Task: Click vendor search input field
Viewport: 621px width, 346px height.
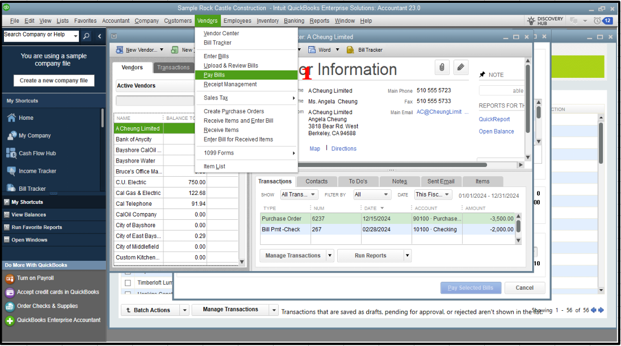Action: click(156, 101)
